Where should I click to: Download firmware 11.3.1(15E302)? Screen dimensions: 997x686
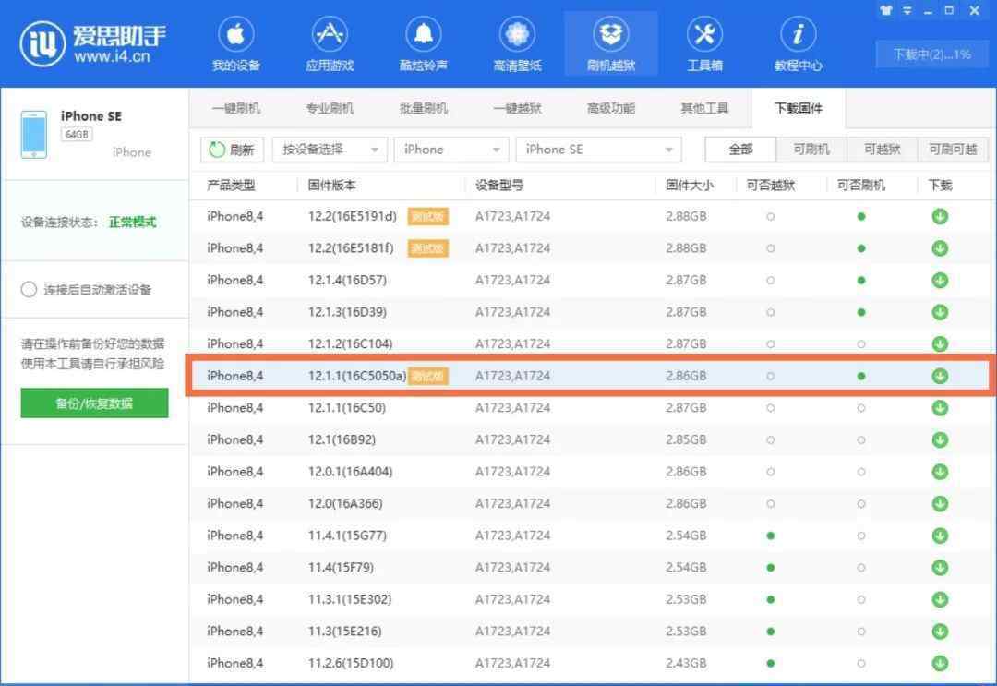tap(940, 599)
